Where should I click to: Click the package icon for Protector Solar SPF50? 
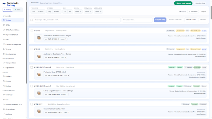[39, 74]
